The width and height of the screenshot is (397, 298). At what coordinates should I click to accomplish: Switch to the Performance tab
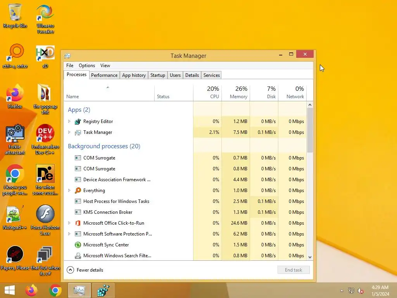point(104,75)
